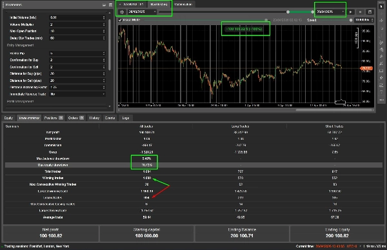Click the Long trades column header
The width and height of the screenshot is (387, 250).
click(x=240, y=126)
